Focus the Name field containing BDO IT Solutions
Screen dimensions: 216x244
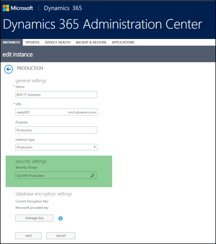56,95
